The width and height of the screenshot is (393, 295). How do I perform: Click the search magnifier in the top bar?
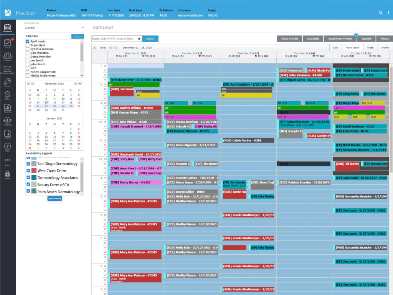[x=380, y=12]
